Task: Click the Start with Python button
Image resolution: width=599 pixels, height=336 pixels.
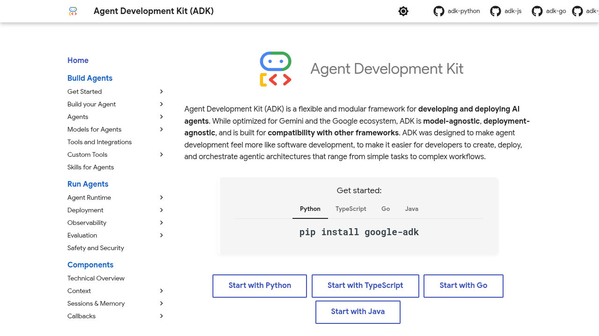Action: (x=259, y=286)
